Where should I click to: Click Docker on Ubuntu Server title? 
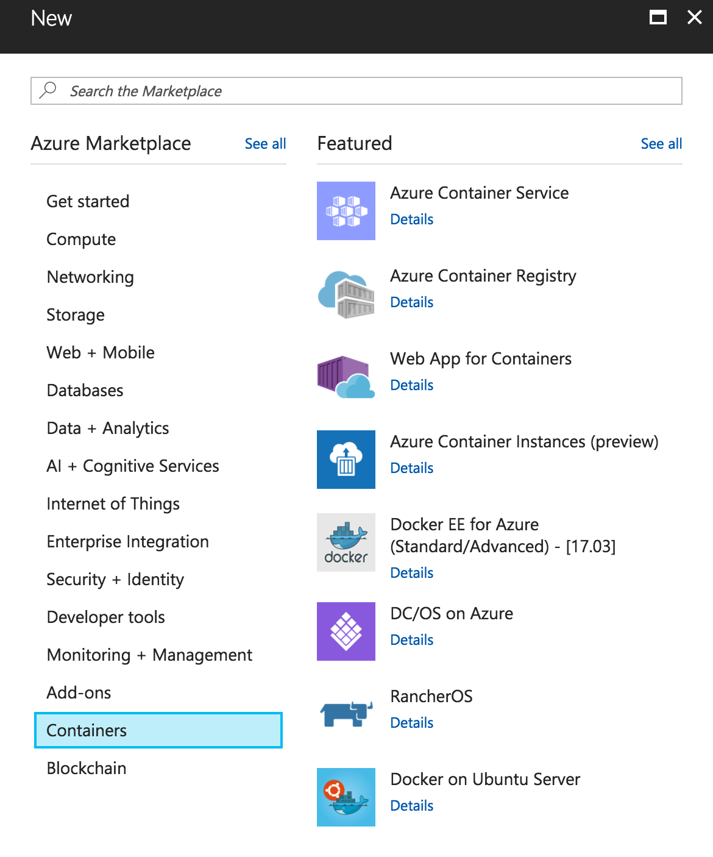[x=485, y=779]
